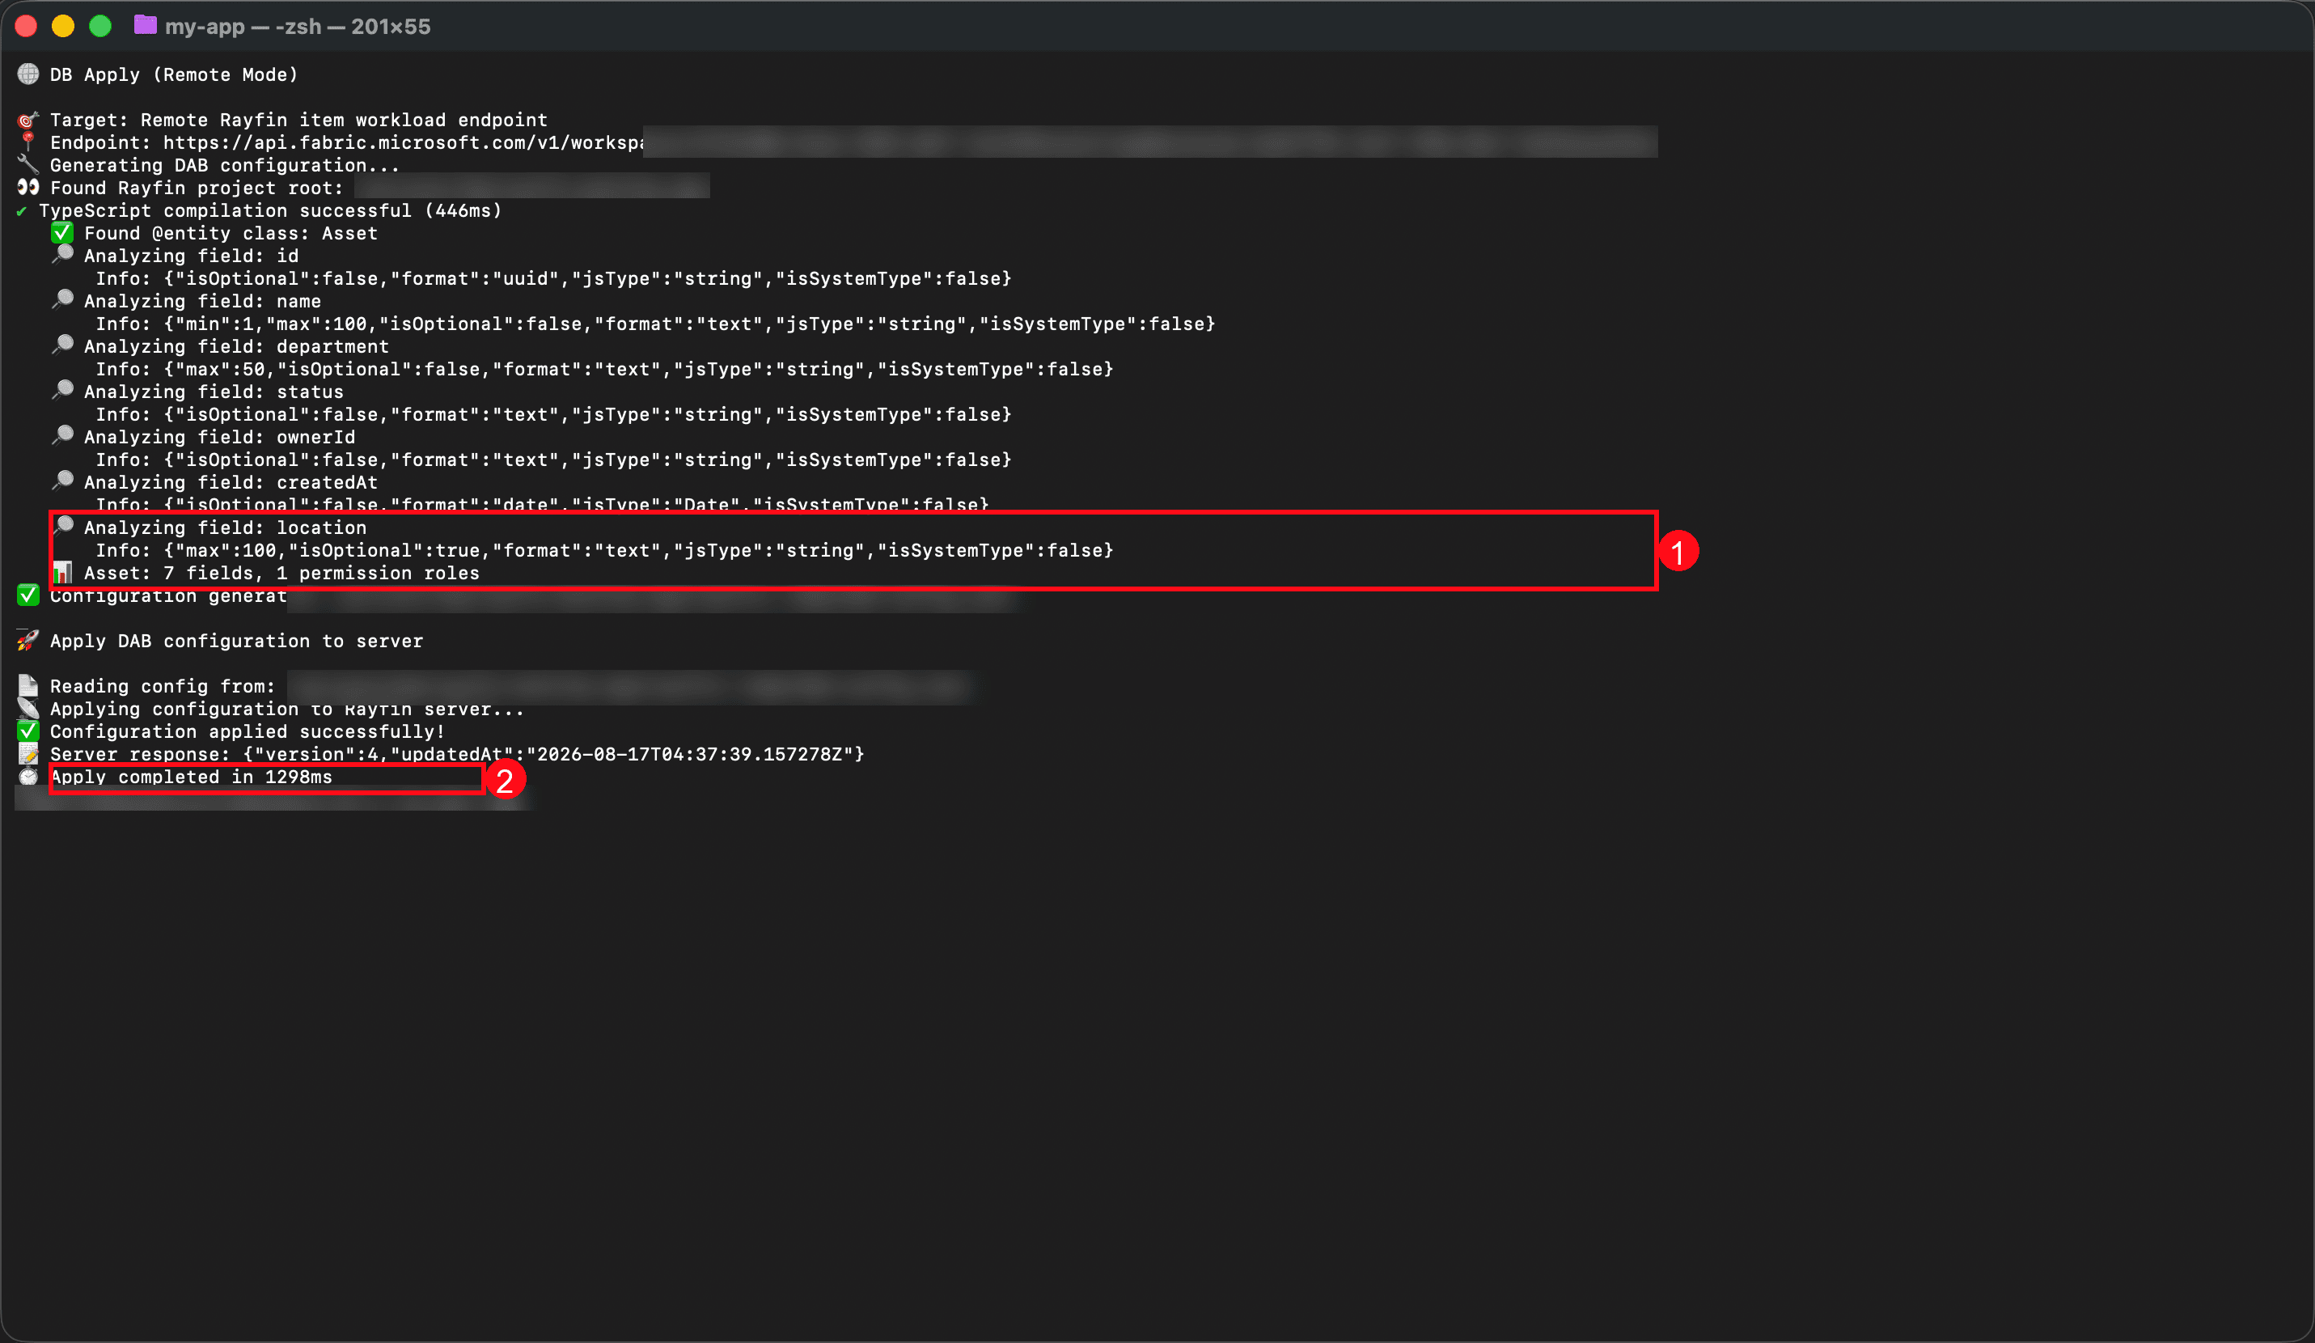Image resolution: width=2315 pixels, height=1343 pixels.
Task: Click the target icon before 'Target: Remote Rayfin'
Action: 28,120
